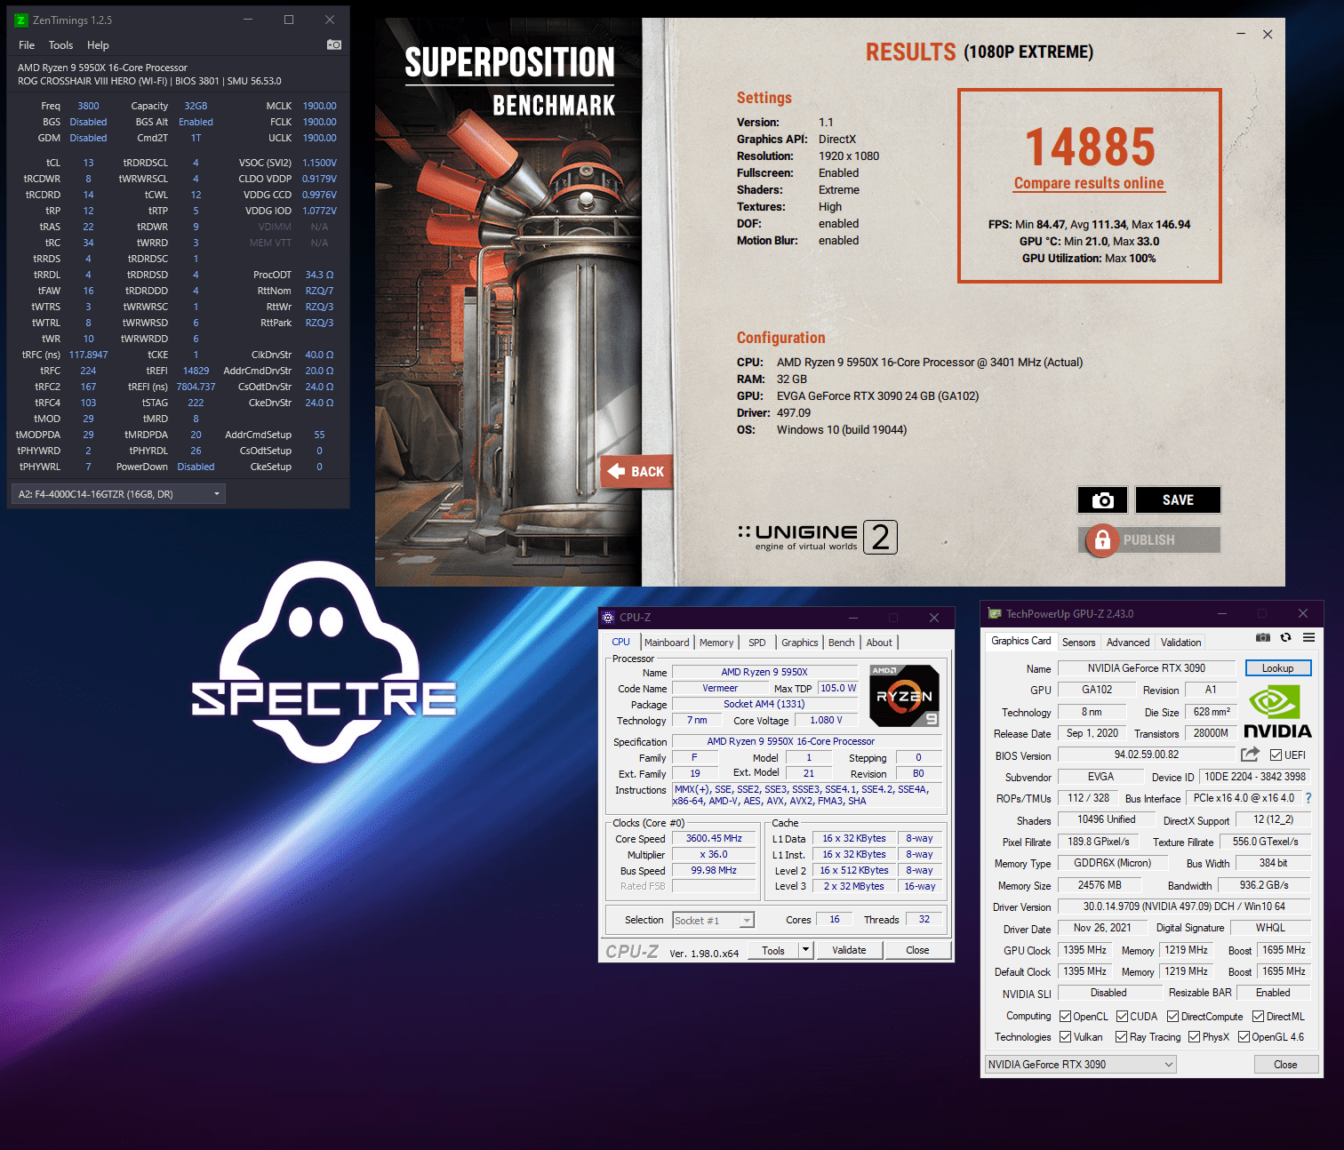The width and height of the screenshot is (1344, 1150).
Task: Switch to the CPU-Z Graphics tab
Action: [800, 643]
